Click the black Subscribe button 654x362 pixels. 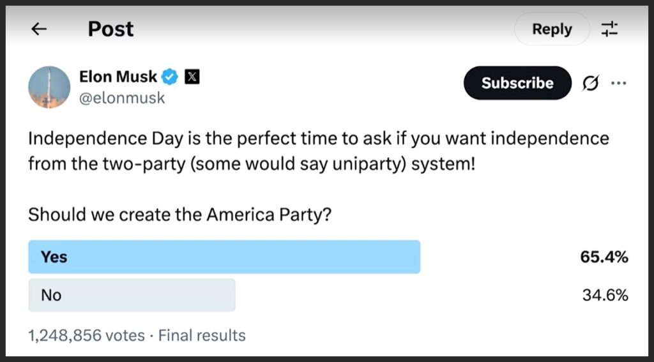click(x=517, y=83)
